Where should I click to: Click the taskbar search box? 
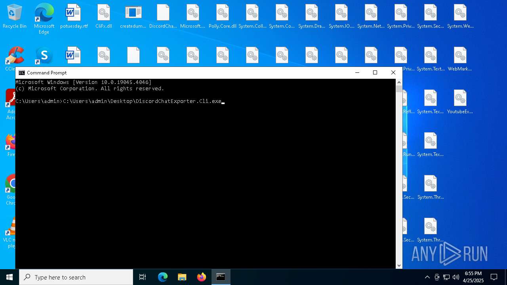pos(76,277)
